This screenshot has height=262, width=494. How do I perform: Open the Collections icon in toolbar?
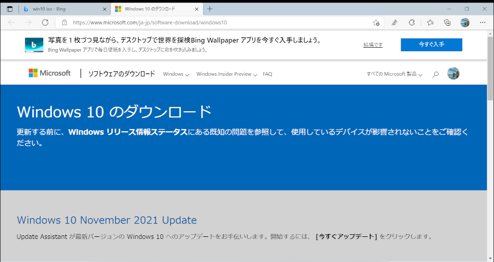point(447,23)
